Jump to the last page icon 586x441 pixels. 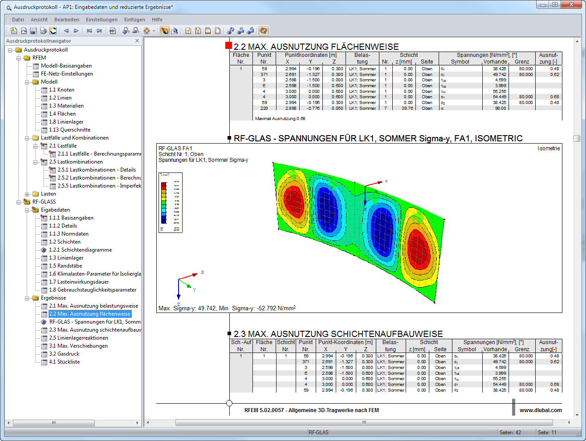(x=99, y=31)
